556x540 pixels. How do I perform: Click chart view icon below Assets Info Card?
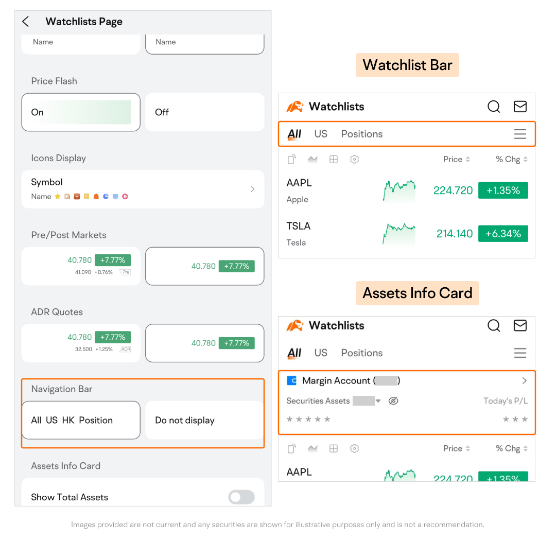312,448
